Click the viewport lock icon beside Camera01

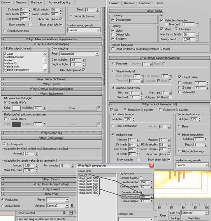pyautogui.click(x=72, y=205)
